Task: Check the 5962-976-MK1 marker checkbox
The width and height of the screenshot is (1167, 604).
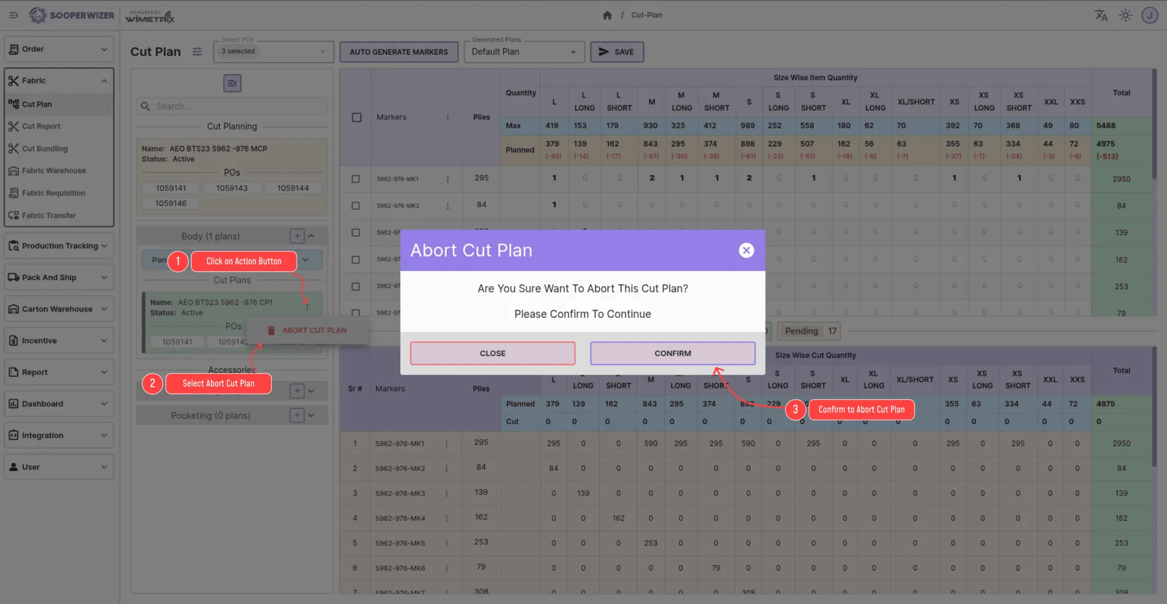Action: click(x=355, y=179)
